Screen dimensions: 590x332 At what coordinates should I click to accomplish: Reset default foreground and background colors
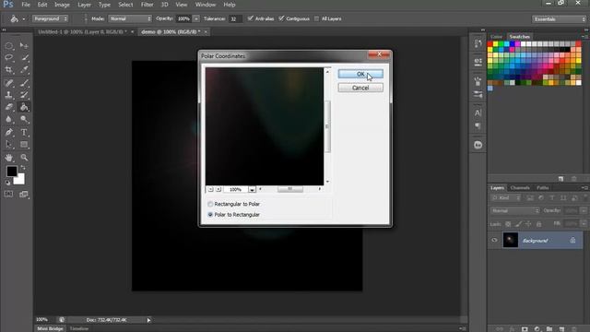point(7,183)
